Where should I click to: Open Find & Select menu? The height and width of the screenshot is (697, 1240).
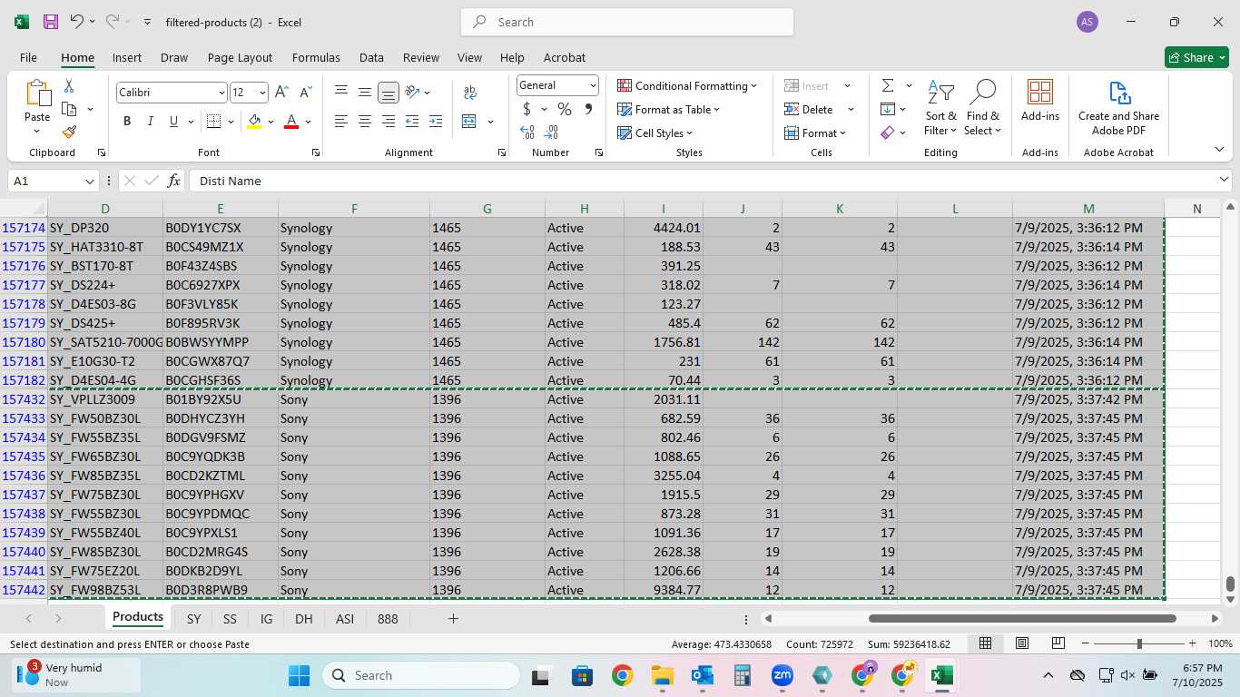[983, 109]
